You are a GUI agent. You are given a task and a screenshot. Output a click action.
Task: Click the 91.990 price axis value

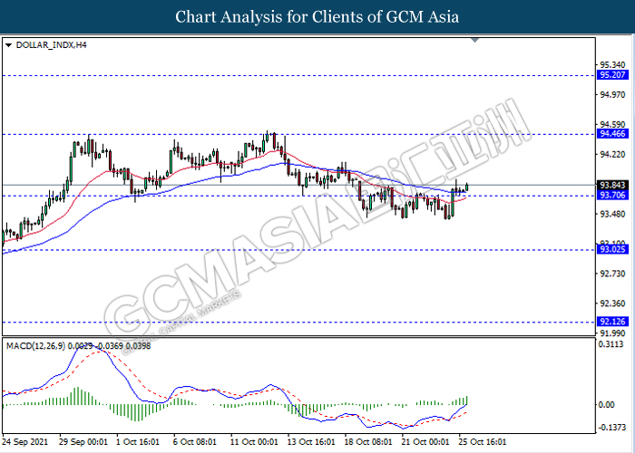tap(612, 333)
